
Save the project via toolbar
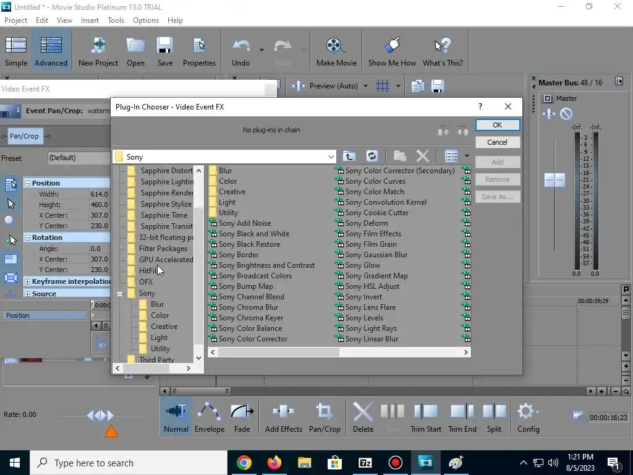click(164, 51)
